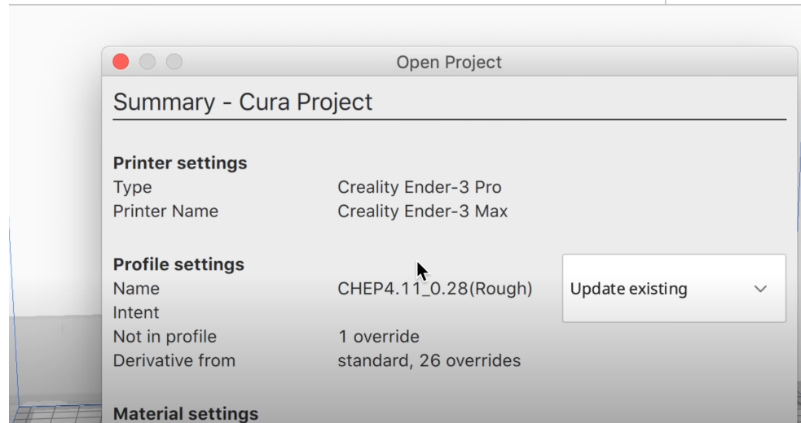Image resolution: width=801 pixels, height=423 pixels.
Task: Click the Derivative from label
Action: pos(174,360)
